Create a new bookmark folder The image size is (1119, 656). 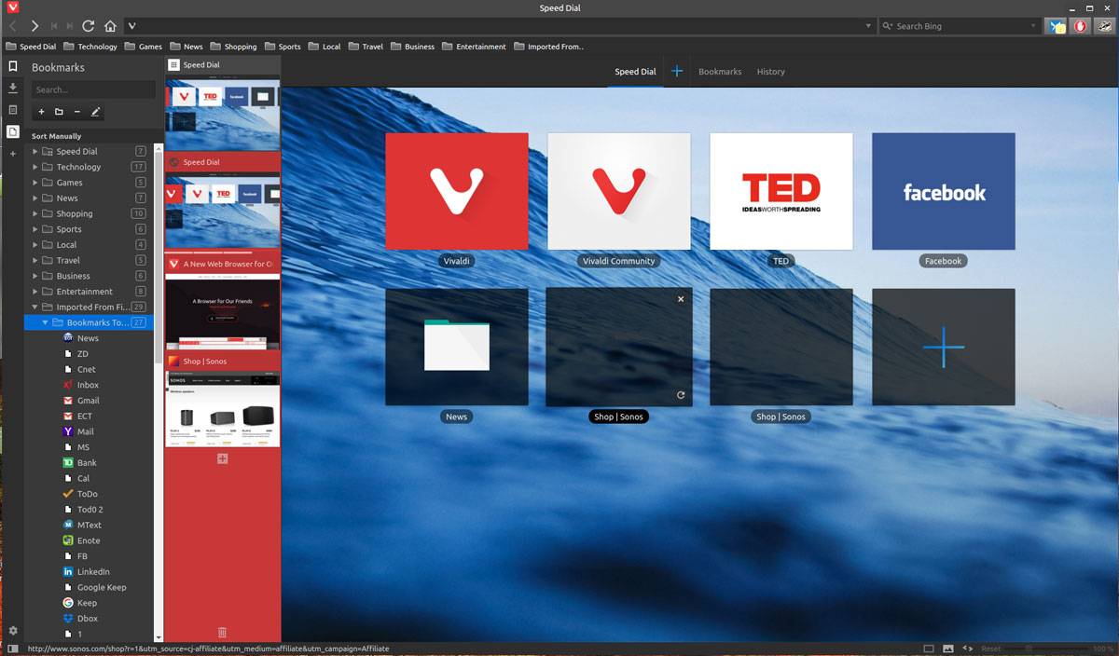coord(59,112)
